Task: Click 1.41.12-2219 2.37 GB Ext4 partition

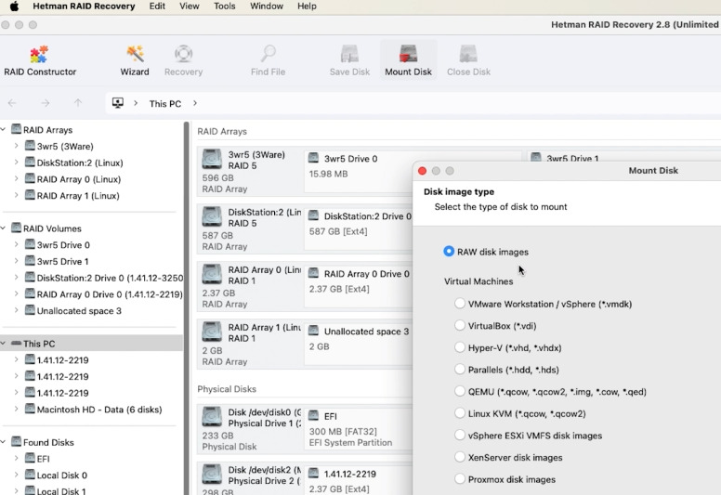Action: point(359,480)
